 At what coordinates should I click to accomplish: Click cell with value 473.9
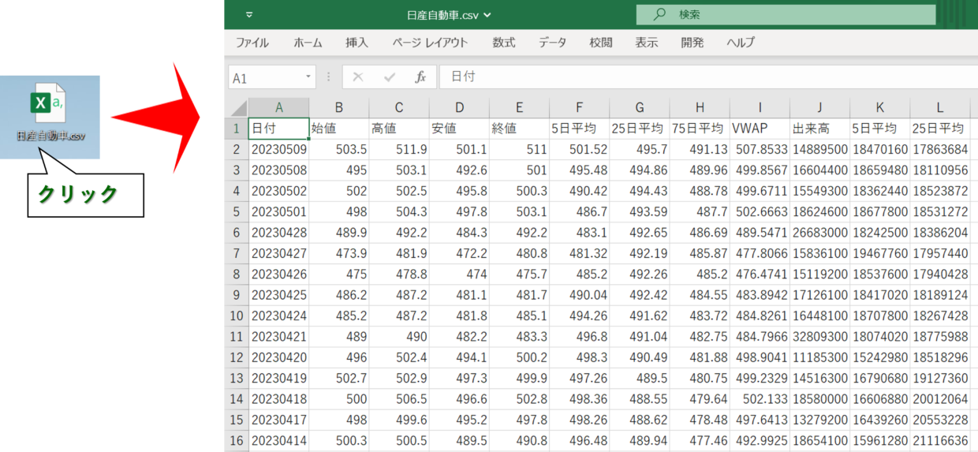pyautogui.click(x=339, y=253)
